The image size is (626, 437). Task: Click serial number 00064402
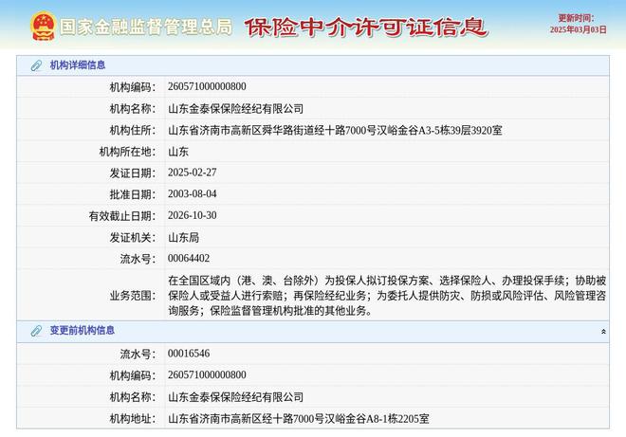coord(189,259)
